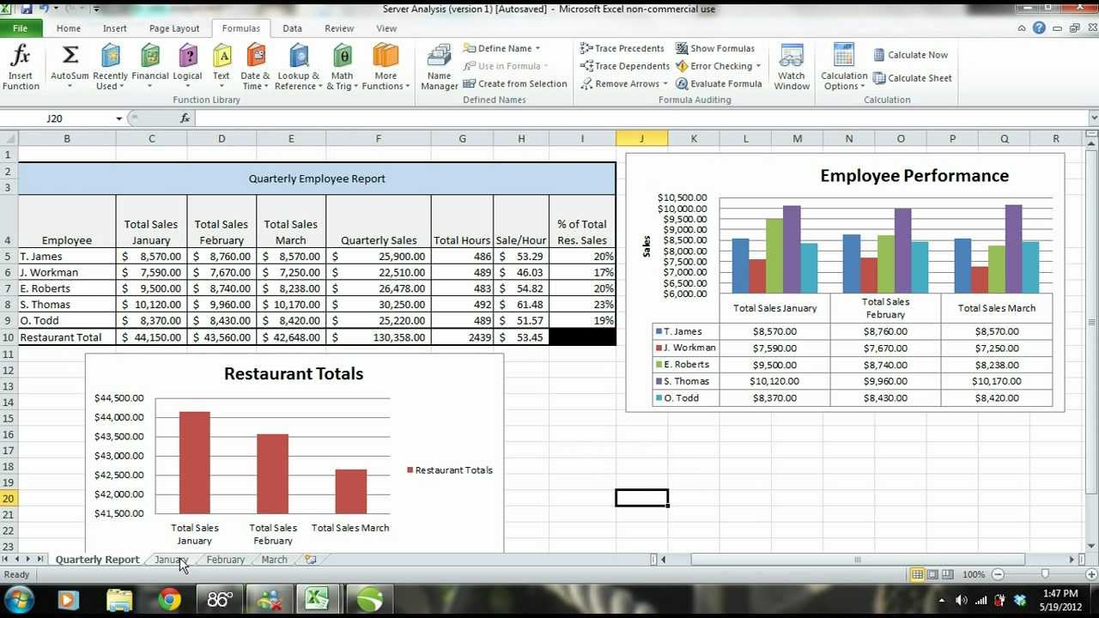Open the More Functions menu

[x=386, y=68]
